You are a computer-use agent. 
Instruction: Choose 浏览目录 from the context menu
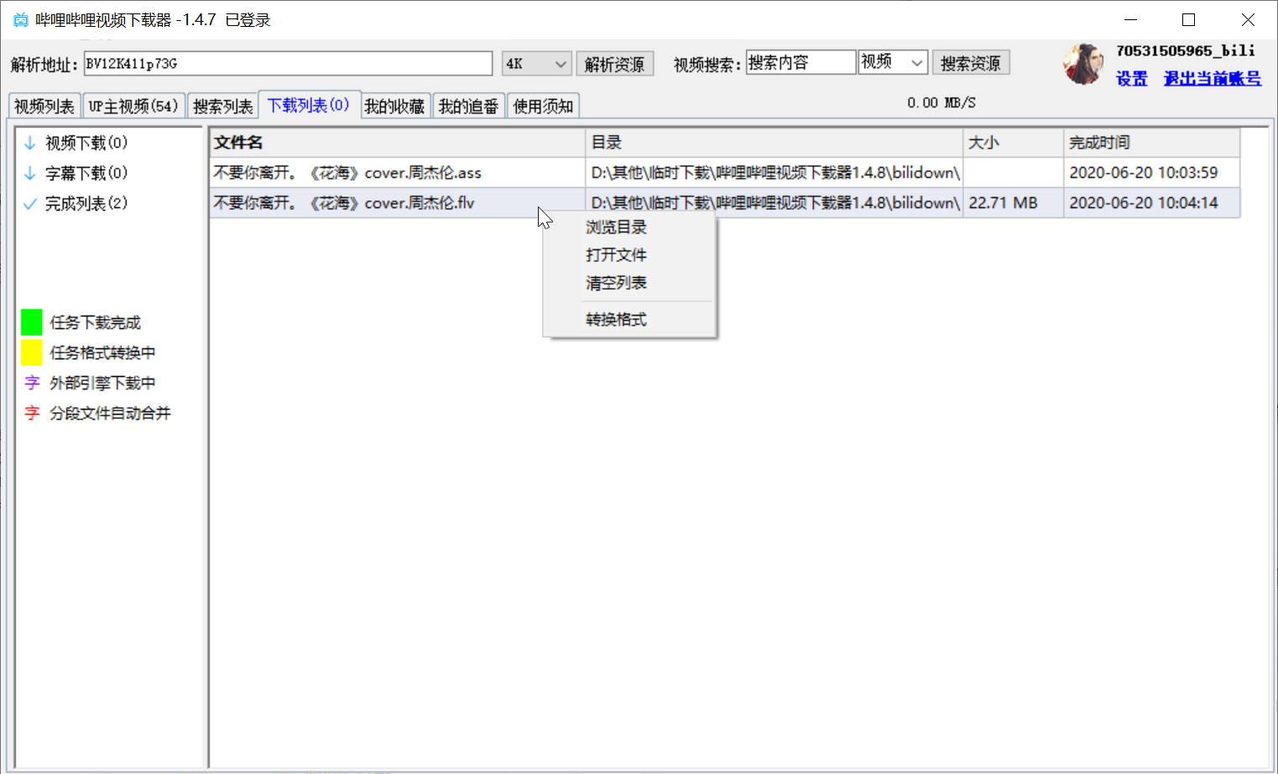(x=616, y=227)
